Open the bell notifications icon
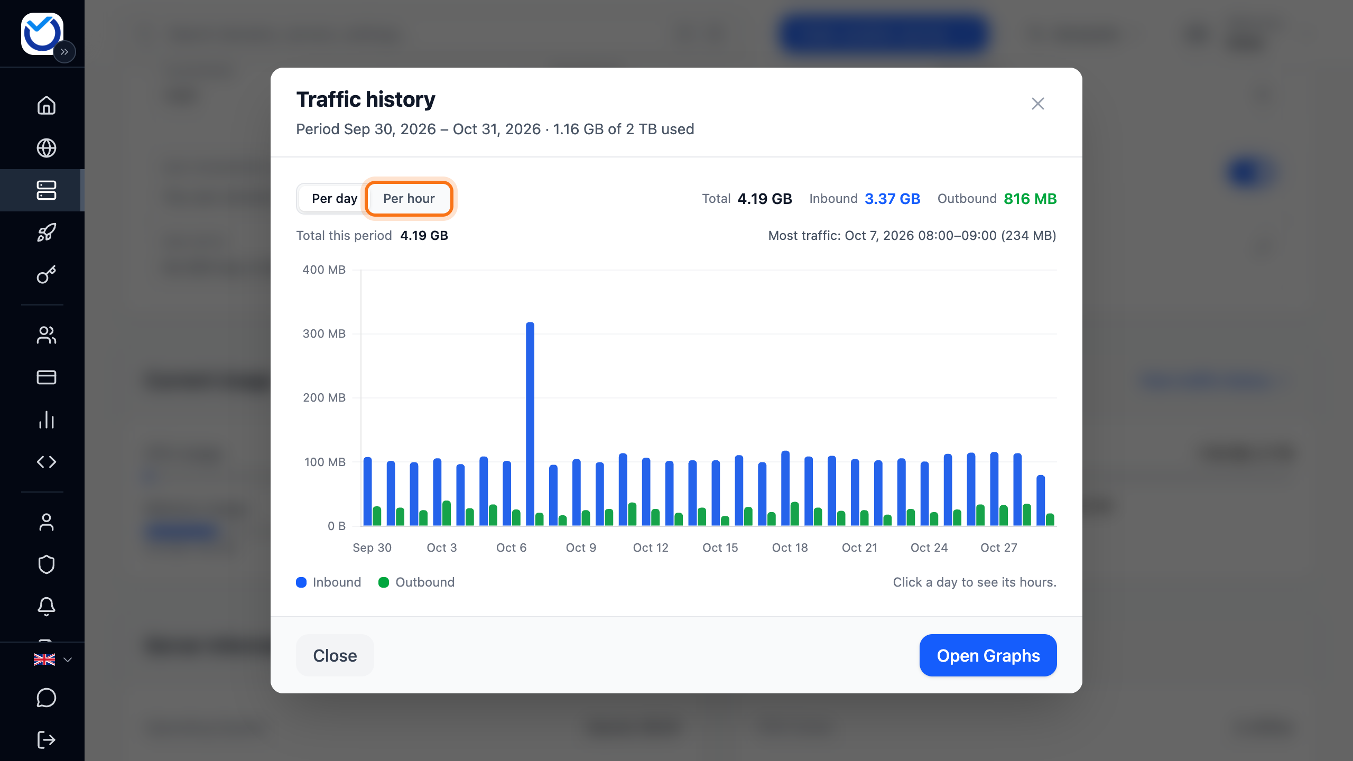1353x761 pixels. [47, 607]
